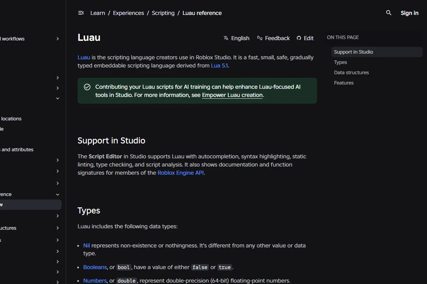Click the GitHub icon beside Edit
The image size is (427, 284).
pyautogui.click(x=299, y=38)
